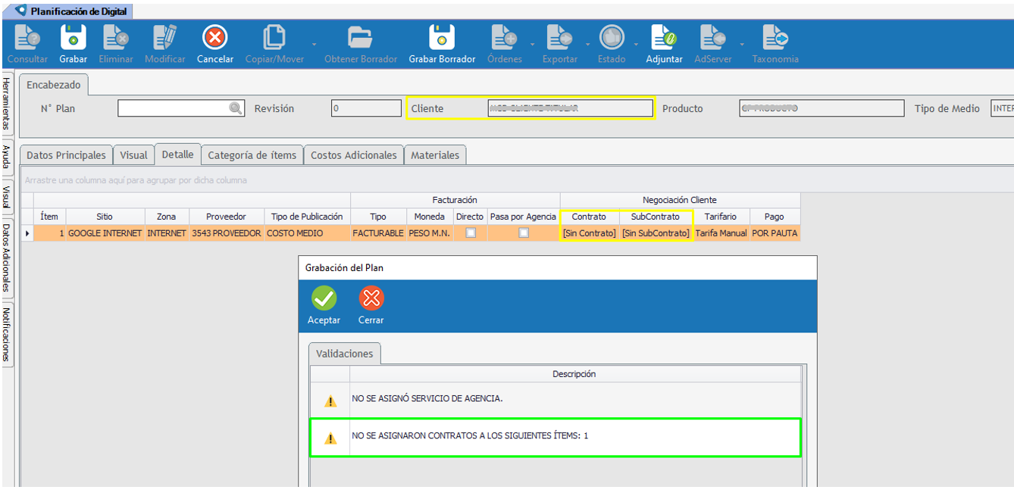Open the Notificaciones side panel
This screenshot has height=493, width=1014.
7,334
